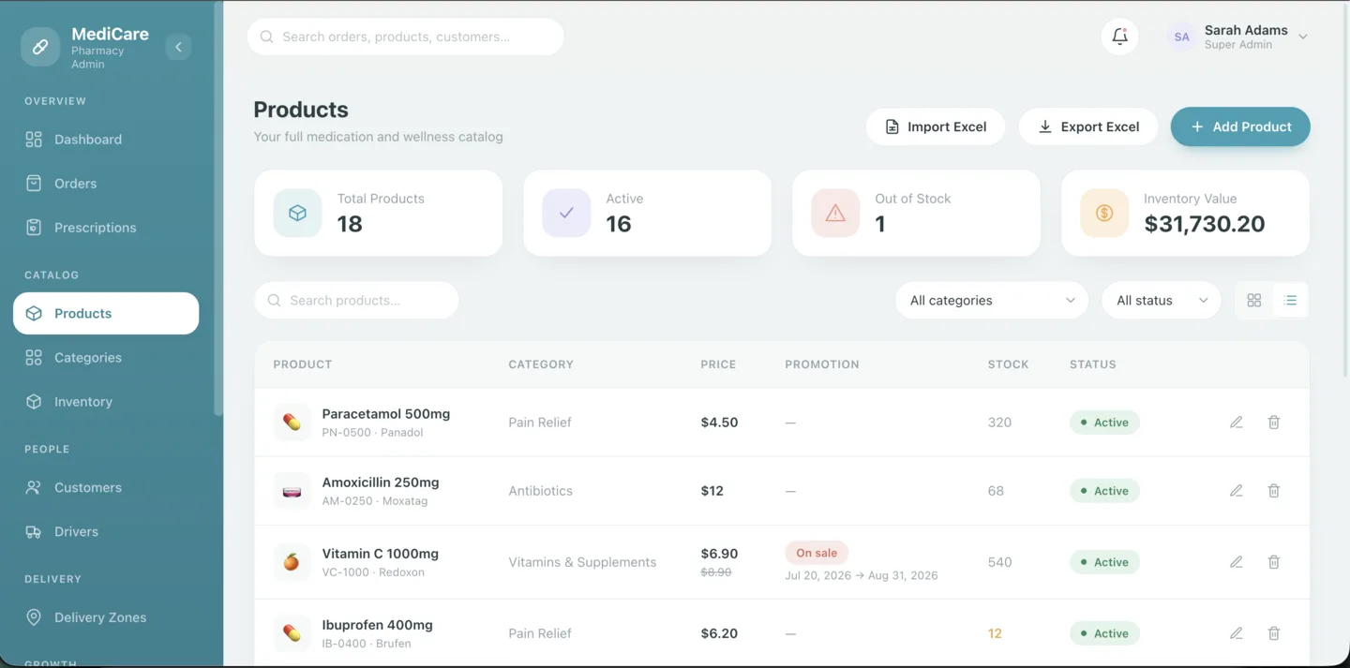Click the MediCare pill logo icon

coord(40,47)
